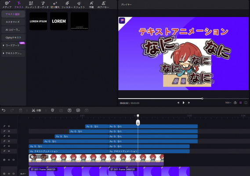Play the preview video

coord(184,103)
